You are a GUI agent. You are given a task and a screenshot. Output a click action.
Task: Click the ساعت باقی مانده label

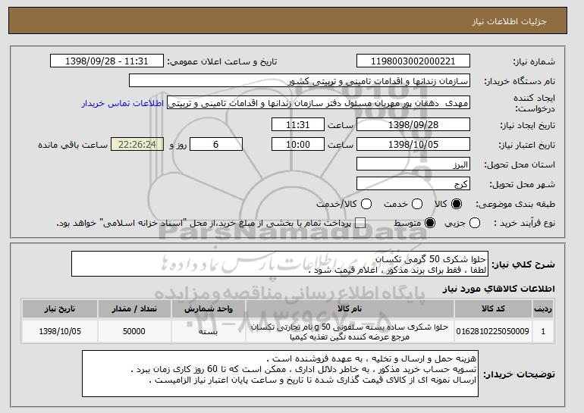click(x=73, y=145)
